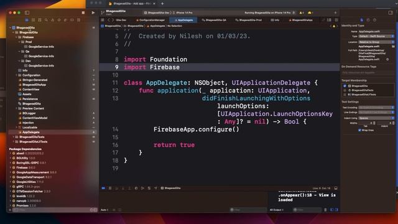Viewport: 398px width, 224px height.
Task: Select the File inspector icon
Action: click(362, 20)
